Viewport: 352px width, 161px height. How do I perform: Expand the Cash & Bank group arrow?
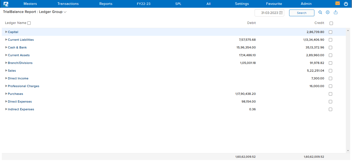6,47
